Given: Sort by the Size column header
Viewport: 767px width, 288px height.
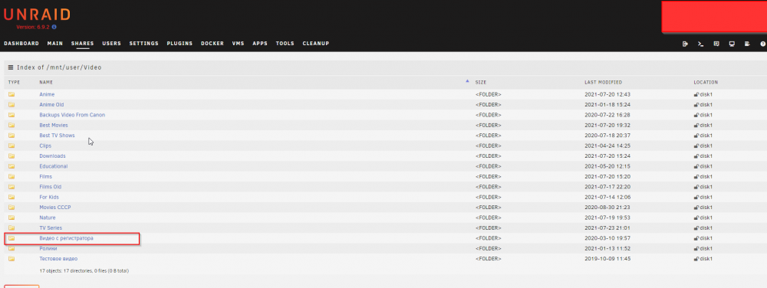Looking at the screenshot, I should [481, 82].
